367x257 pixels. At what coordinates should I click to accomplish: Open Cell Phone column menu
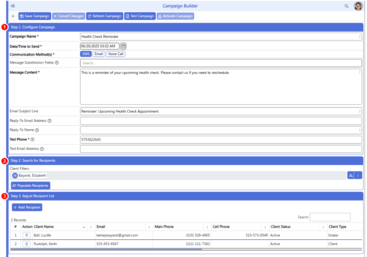(265, 227)
